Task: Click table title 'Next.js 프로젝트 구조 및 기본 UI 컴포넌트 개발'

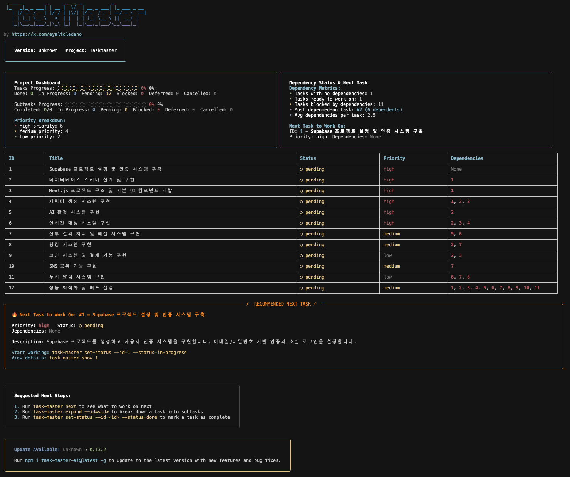Action: pyautogui.click(x=111, y=191)
